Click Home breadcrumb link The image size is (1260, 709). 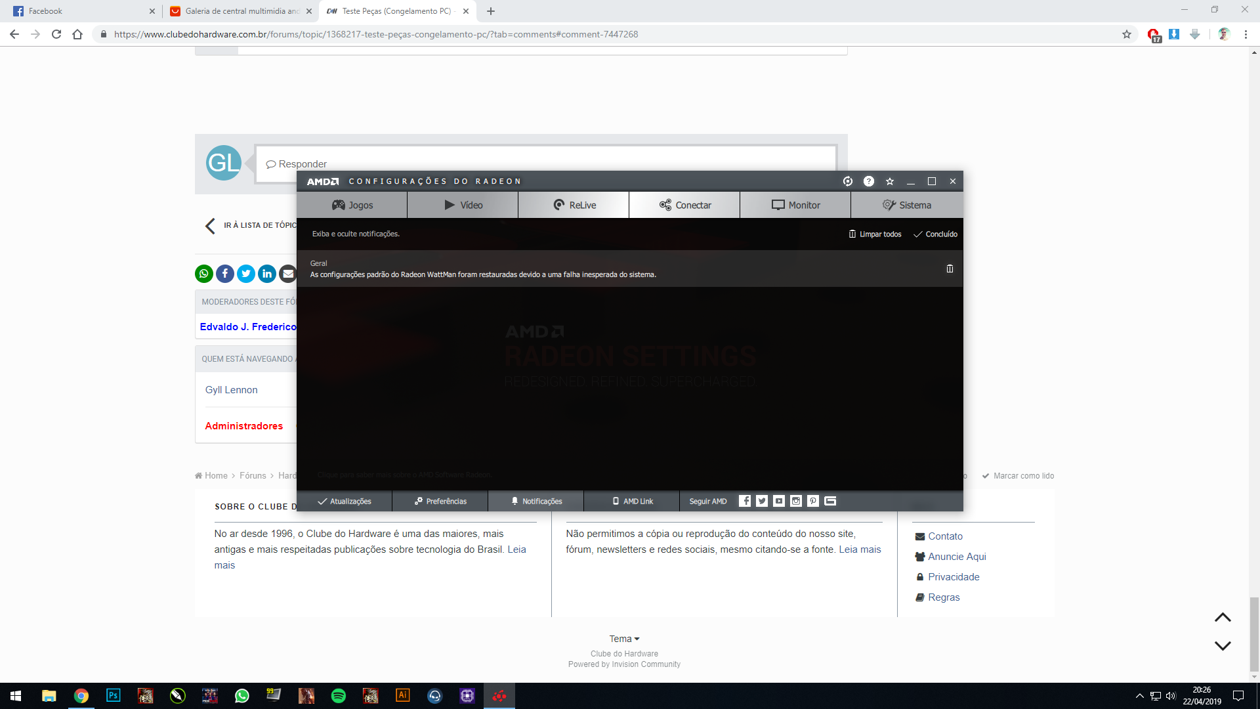pos(211,476)
